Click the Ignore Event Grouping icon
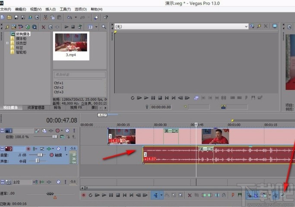Image resolution: width=295 pixels, height=207 pixels. click(282, 195)
